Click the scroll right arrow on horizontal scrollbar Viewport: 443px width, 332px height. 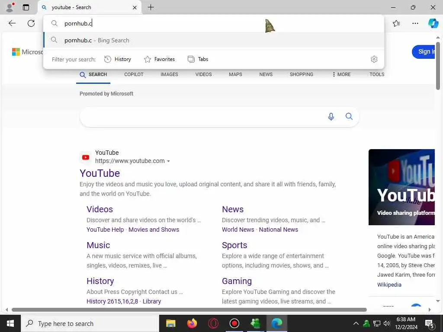click(430, 310)
